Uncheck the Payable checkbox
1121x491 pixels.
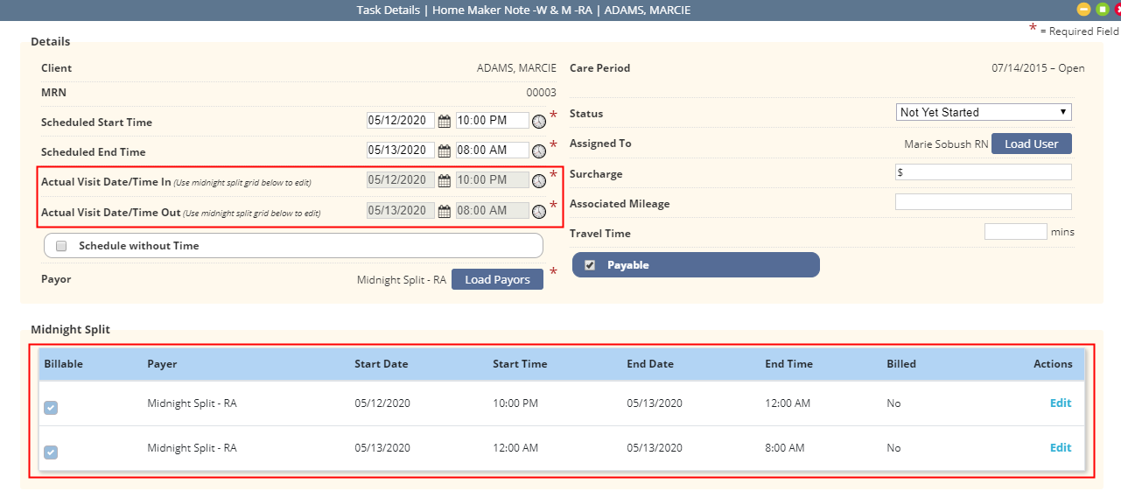click(590, 265)
